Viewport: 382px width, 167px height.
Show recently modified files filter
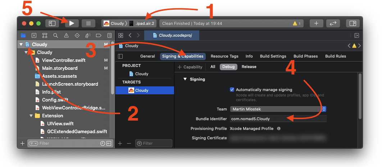tap(103, 143)
